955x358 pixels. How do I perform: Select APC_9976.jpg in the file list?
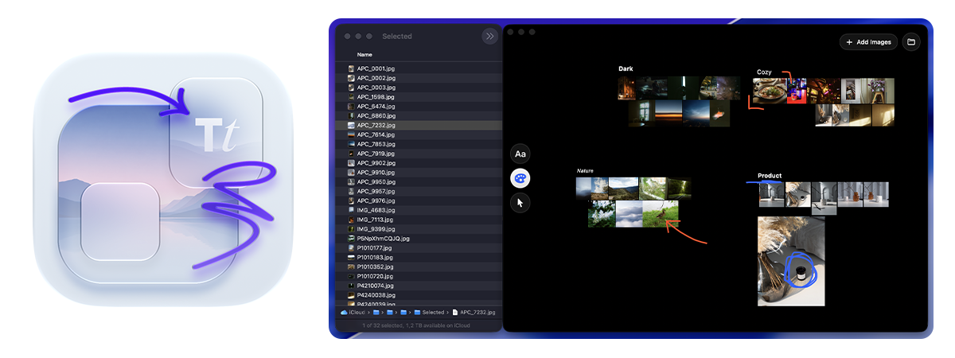(x=419, y=200)
